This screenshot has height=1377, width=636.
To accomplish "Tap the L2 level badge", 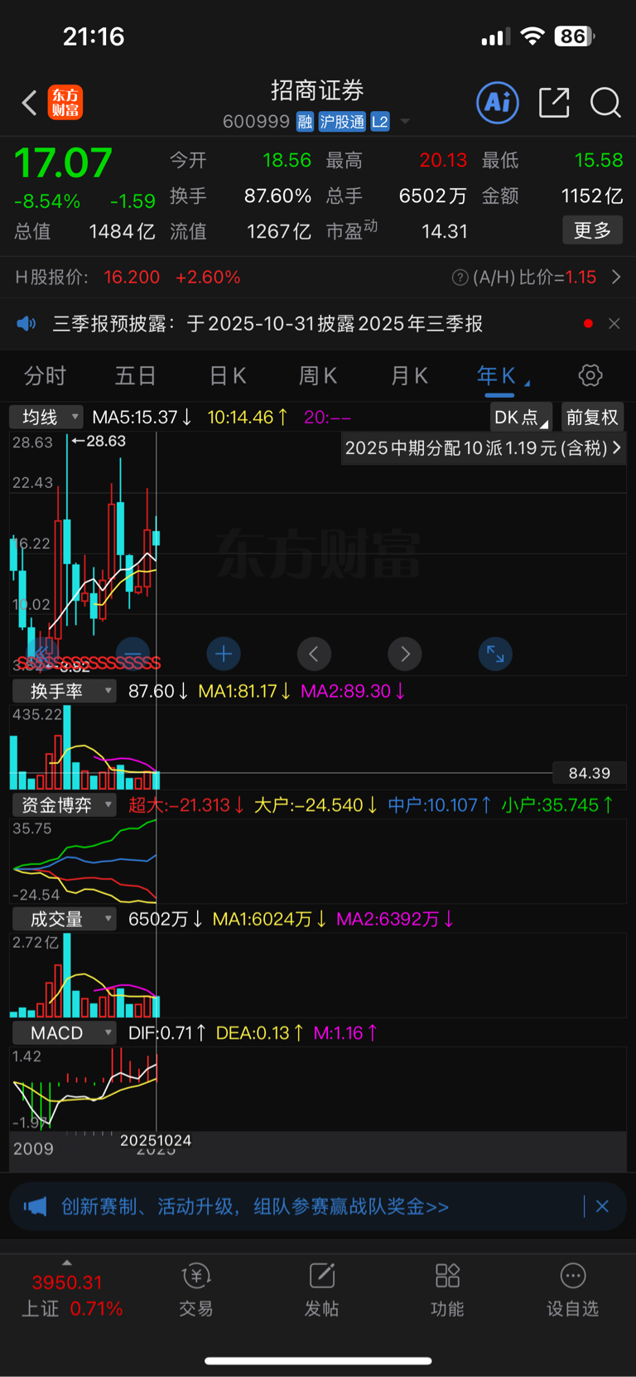I will pyautogui.click(x=380, y=122).
